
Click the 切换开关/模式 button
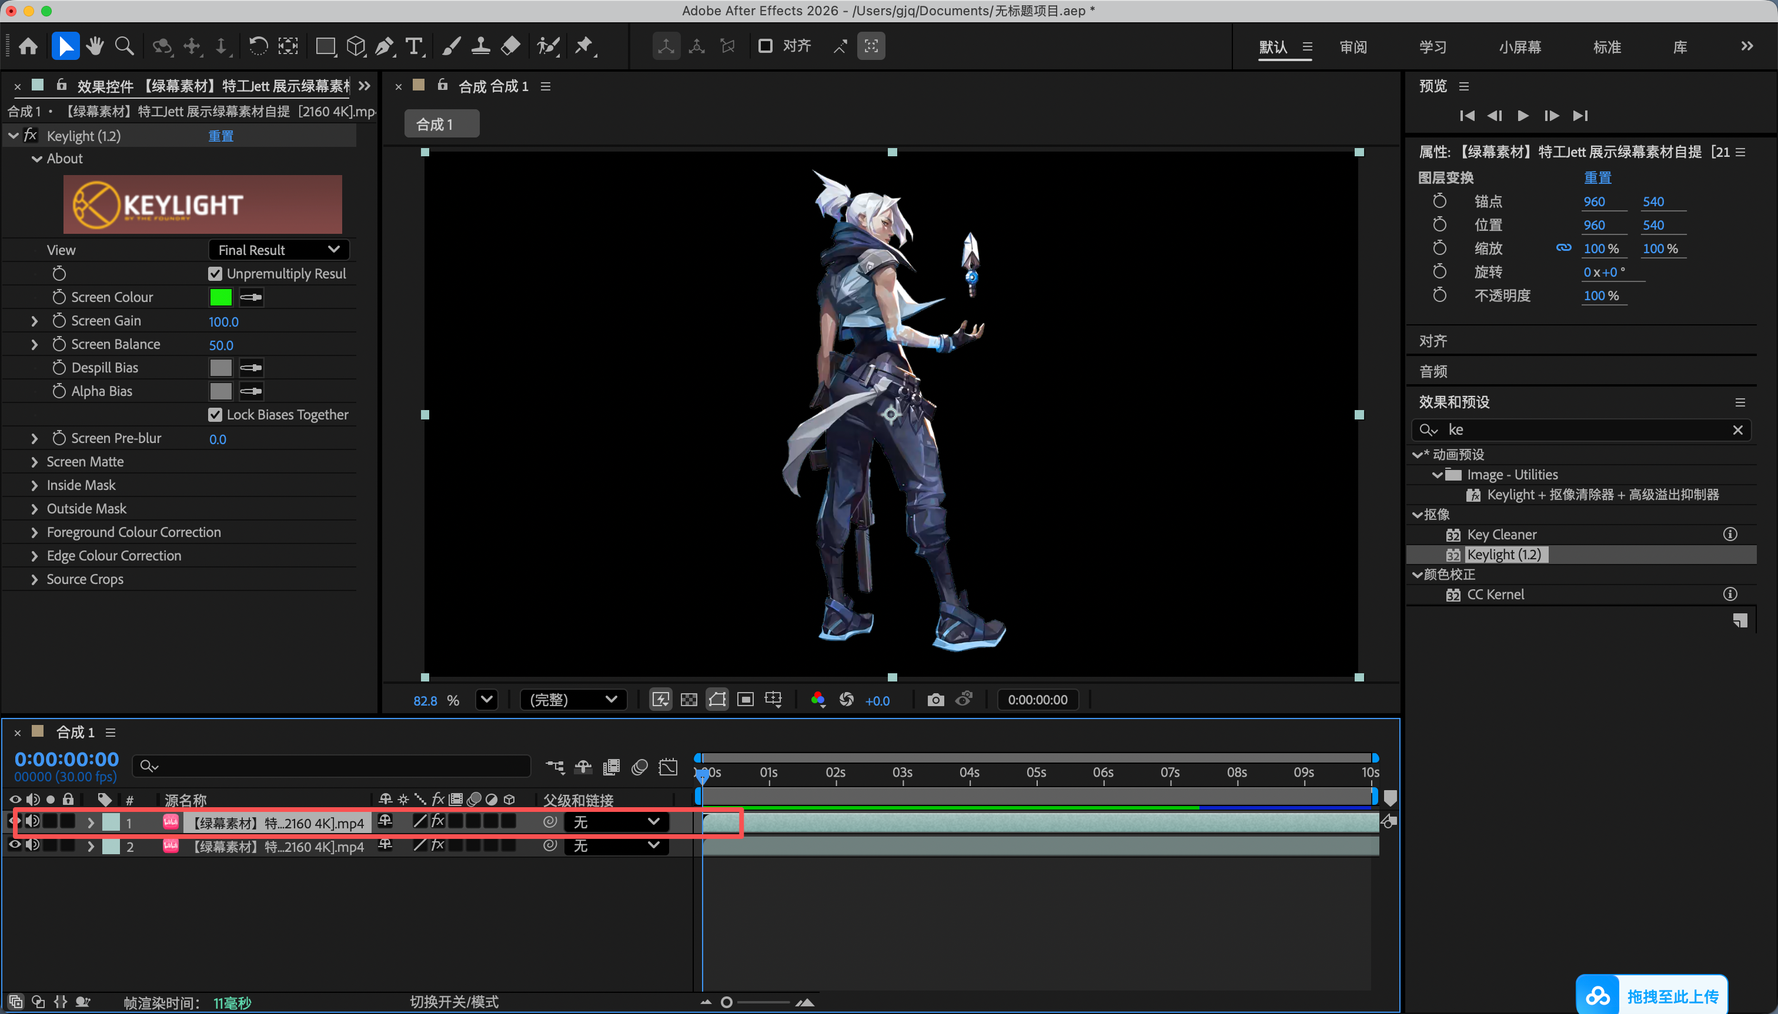(x=454, y=1002)
